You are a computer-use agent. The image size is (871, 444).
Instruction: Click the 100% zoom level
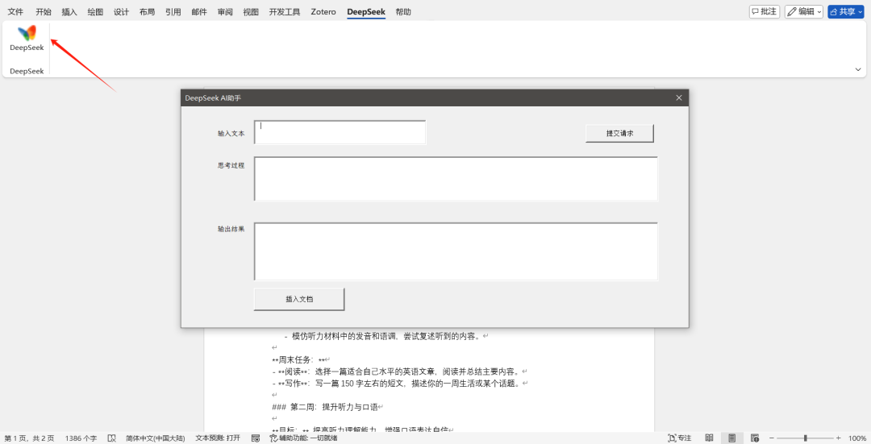tap(857, 438)
